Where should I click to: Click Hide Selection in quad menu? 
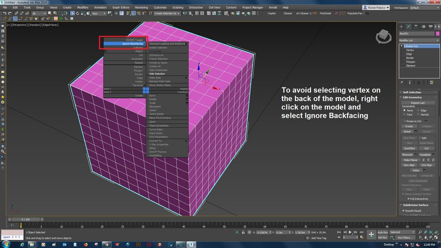157,74
